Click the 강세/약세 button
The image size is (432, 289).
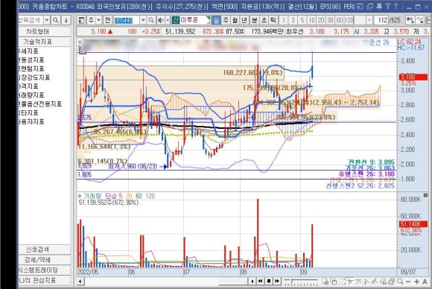(37, 259)
